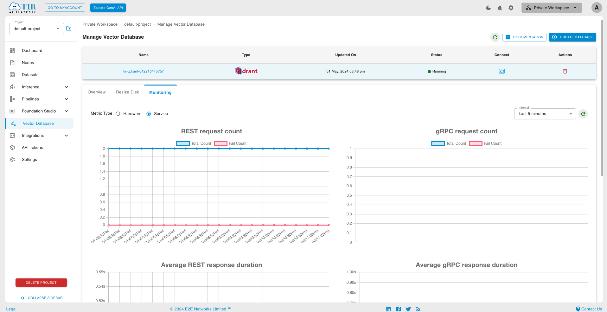Toggle dark mode moon icon
607x312 pixels.
(488, 8)
